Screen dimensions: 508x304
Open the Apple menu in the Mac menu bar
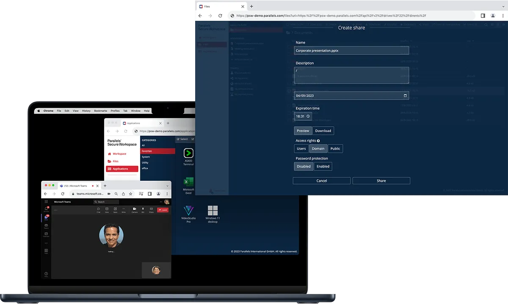pos(39,111)
